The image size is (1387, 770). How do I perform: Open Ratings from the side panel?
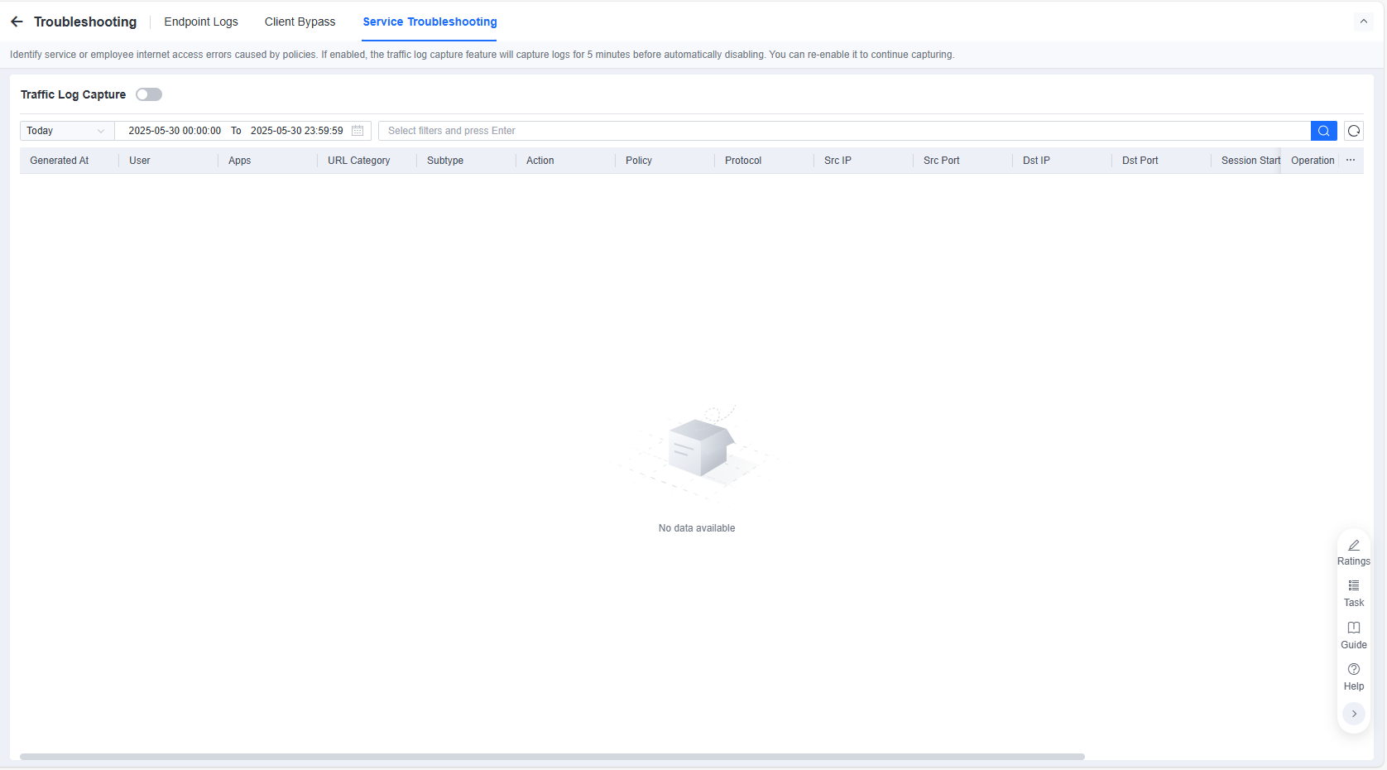[x=1354, y=552]
